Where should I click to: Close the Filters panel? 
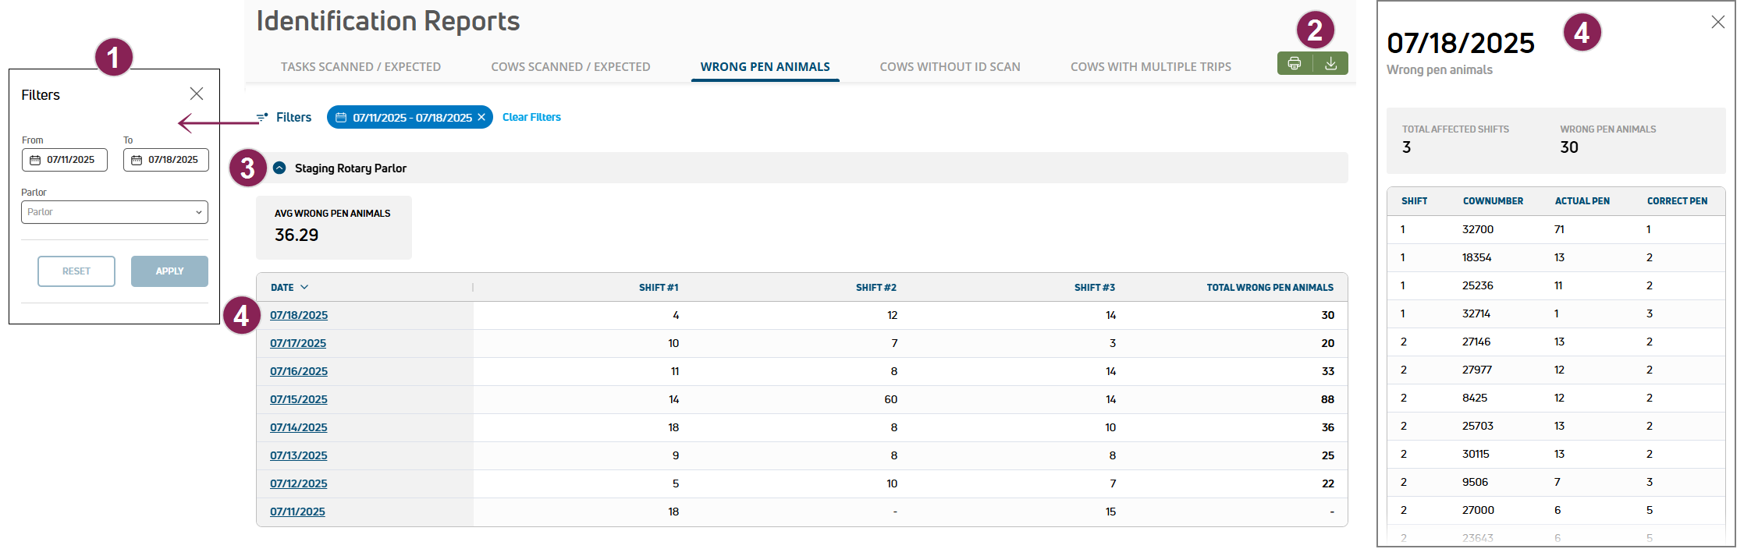click(x=197, y=94)
